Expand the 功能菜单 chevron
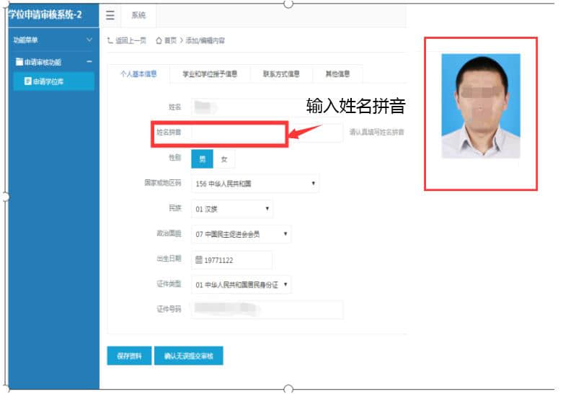Image resolution: width=563 pixels, height=394 pixels. [x=89, y=40]
